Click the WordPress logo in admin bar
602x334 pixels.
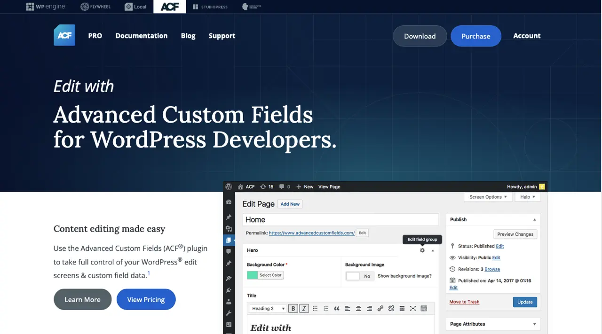(229, 186)
